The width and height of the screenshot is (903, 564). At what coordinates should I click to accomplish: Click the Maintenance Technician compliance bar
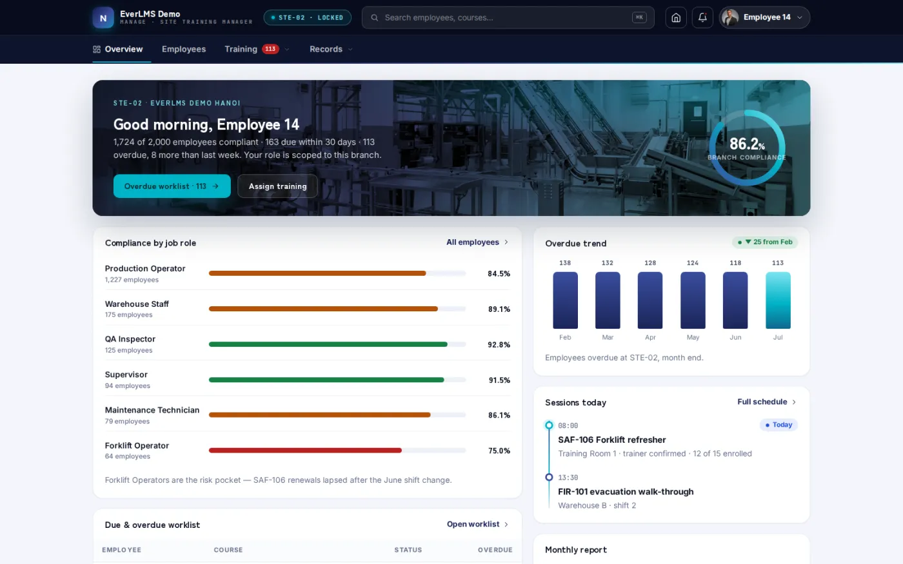pos(337,415)
